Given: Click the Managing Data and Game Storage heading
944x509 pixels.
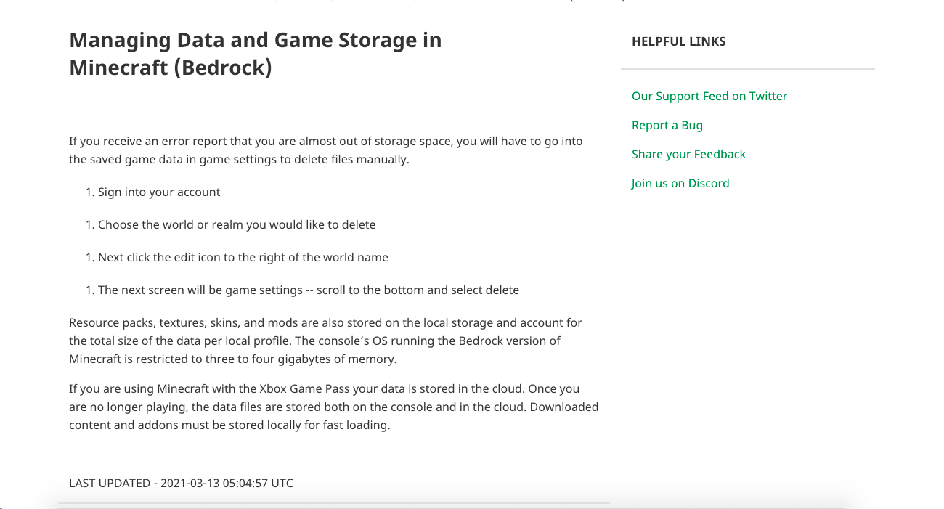Looking at the screenshot, I should click(255, 41).
